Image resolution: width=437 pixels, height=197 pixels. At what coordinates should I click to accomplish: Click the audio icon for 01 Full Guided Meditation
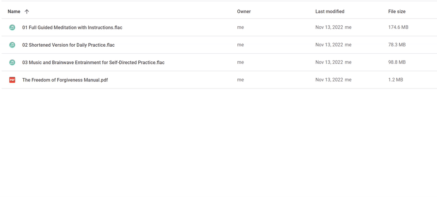click(x=12, y=27)
